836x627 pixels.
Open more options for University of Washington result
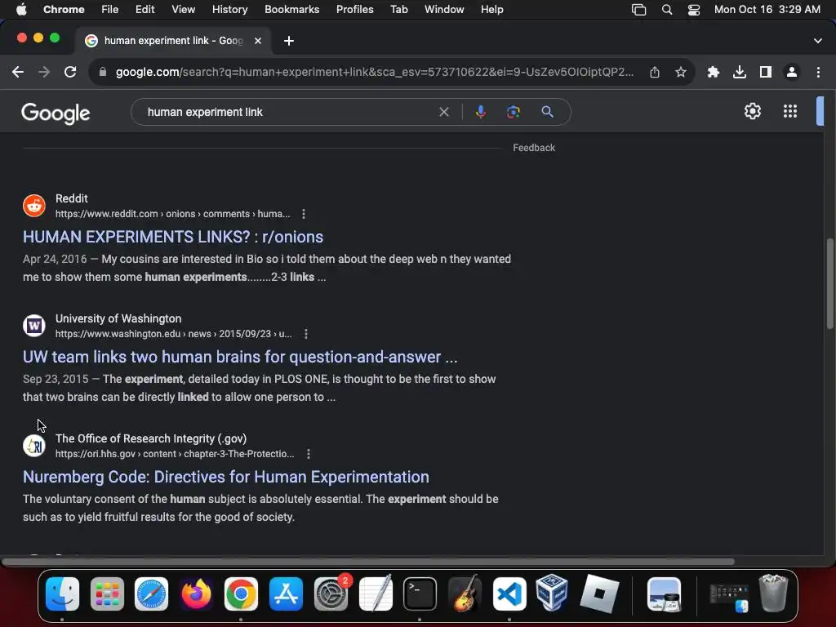point(305,334)
